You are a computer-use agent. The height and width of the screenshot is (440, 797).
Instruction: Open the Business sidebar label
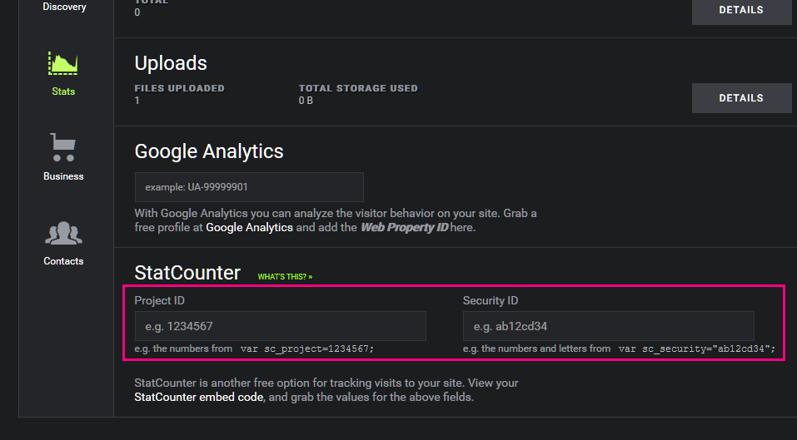[x=63, y=176]
